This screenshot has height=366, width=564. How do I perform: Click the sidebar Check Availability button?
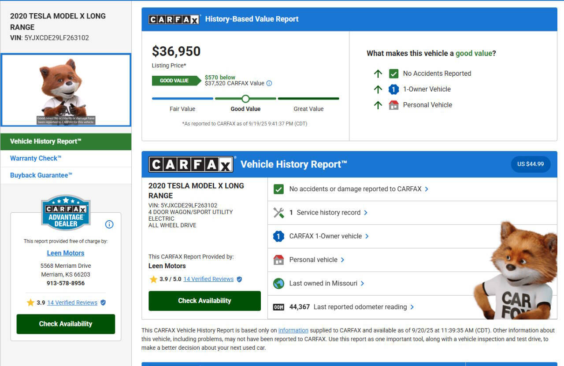pos(66,324)
